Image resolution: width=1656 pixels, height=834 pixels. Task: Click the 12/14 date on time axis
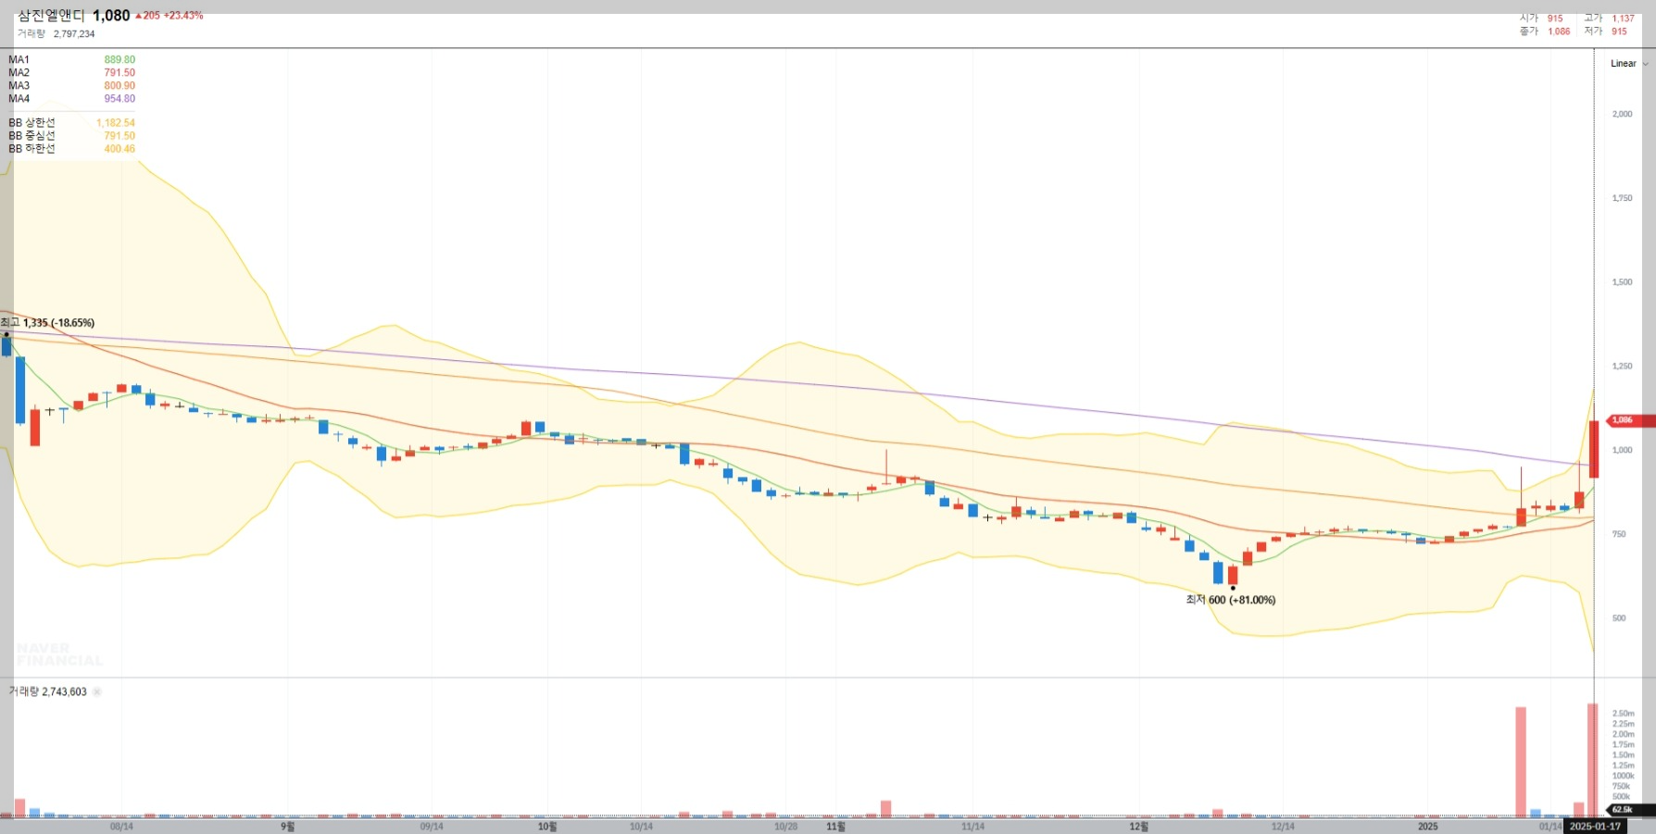point(1283,827)
